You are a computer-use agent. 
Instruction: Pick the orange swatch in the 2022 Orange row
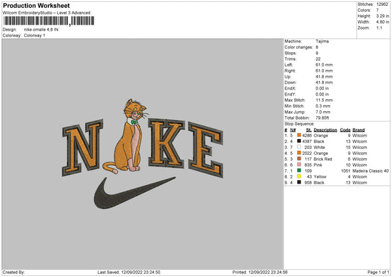[x=299, y=153]
